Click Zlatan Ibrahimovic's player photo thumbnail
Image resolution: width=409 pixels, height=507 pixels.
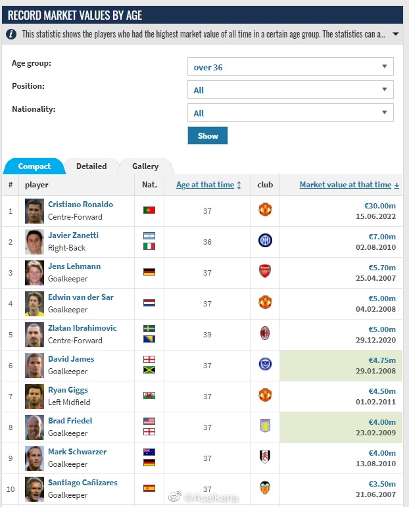[x=34, y=334]
